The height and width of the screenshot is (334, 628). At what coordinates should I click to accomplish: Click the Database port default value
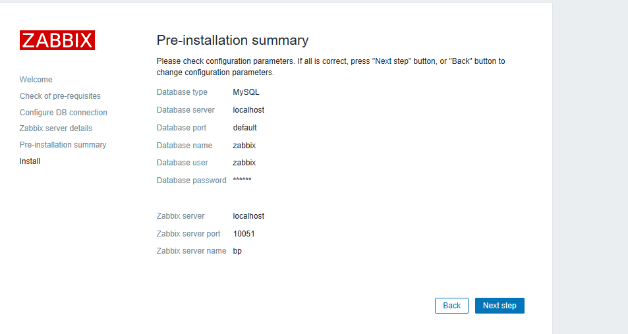tap(244, 127)
